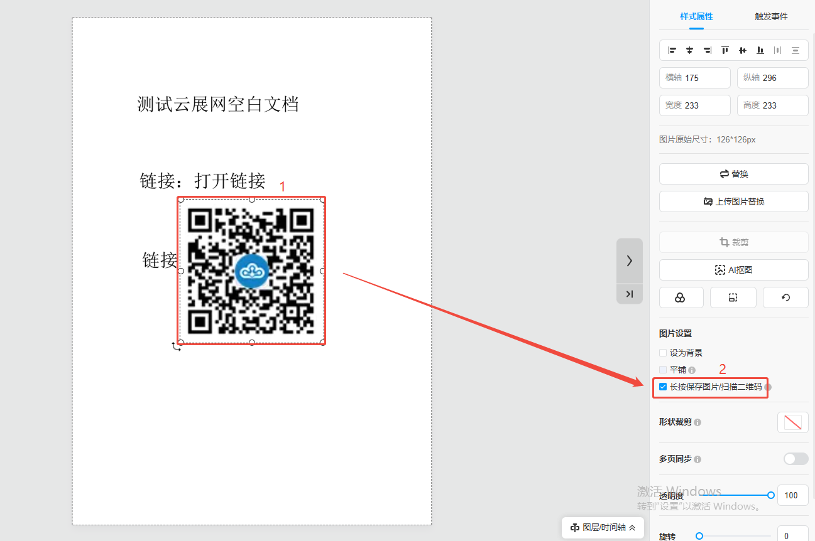815x541 pixels.
Task: Click the align right icon
Action: (707, 50)
